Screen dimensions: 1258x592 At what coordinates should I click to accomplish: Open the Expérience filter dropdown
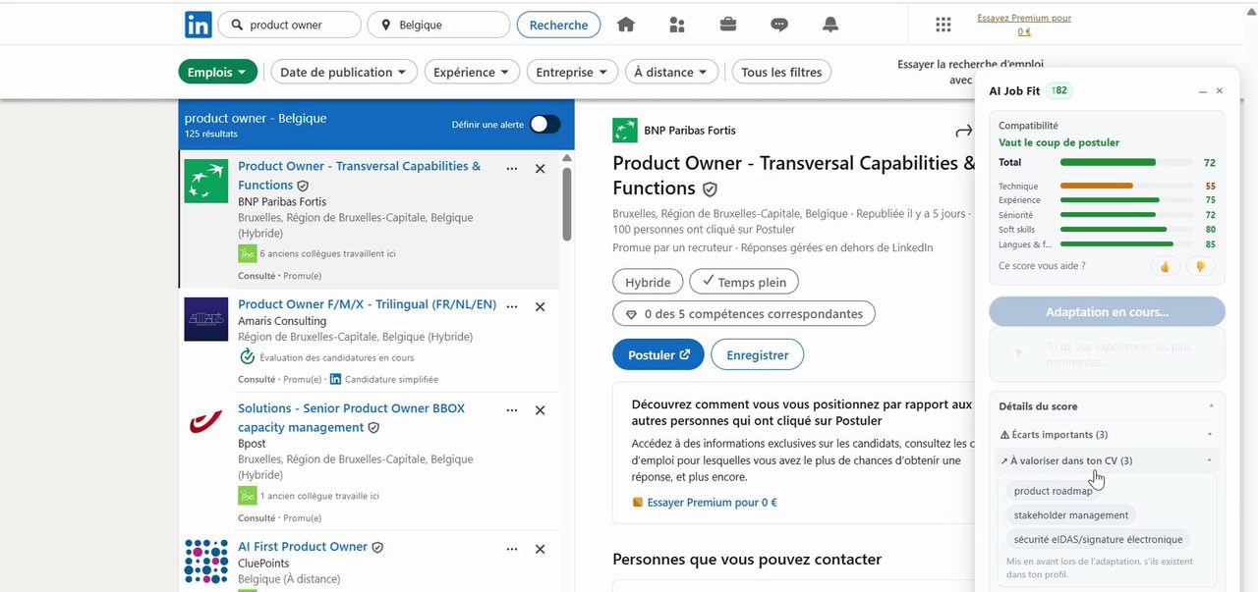pos(473,72)
